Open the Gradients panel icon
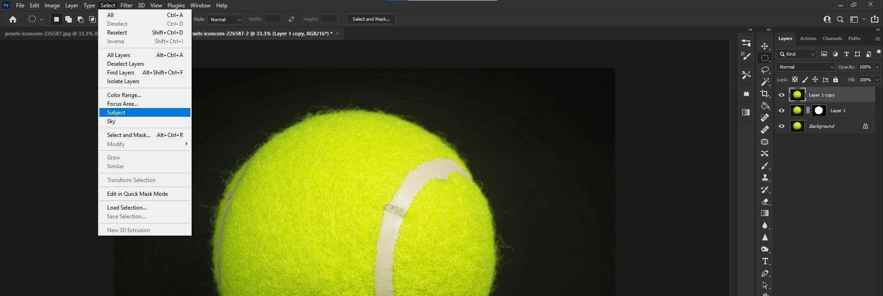Screen dimensions: 883x296 pos(746,112)
